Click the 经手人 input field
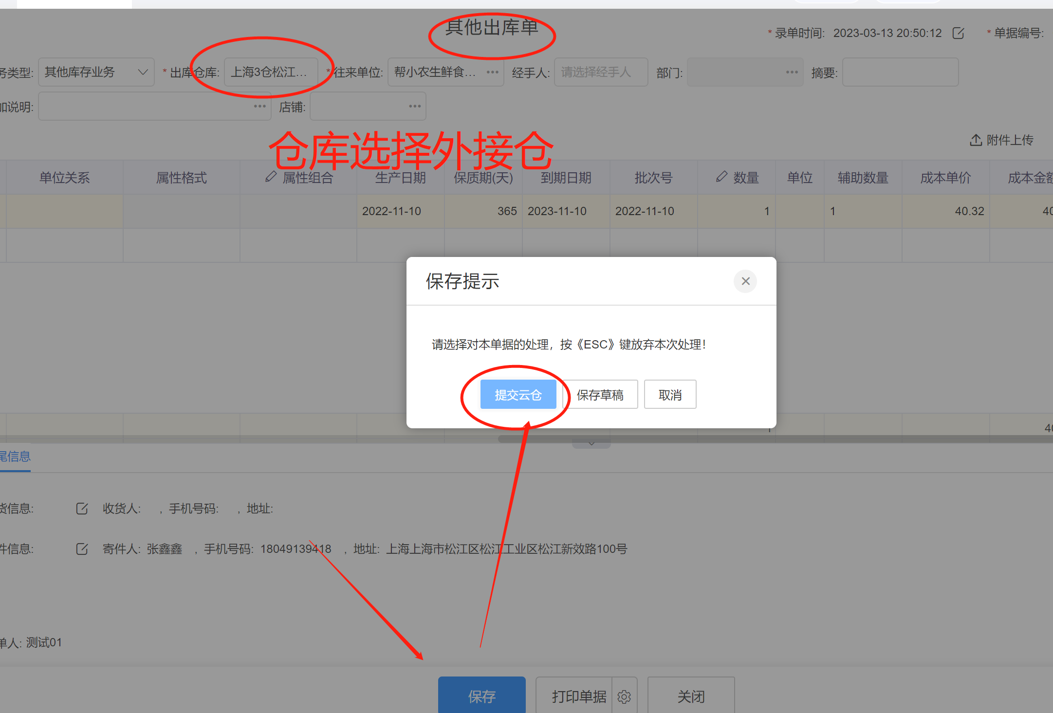 point(601,72)
